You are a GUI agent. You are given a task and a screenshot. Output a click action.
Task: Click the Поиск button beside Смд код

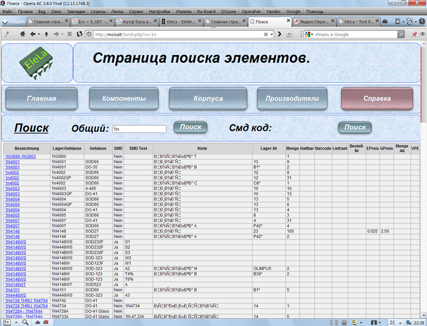tap(355, 127)
